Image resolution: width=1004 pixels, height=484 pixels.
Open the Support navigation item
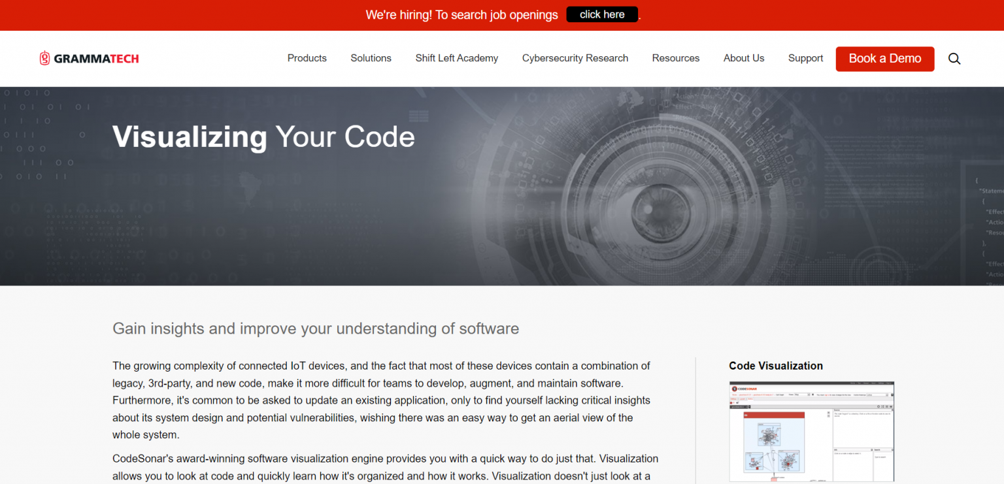805,58
